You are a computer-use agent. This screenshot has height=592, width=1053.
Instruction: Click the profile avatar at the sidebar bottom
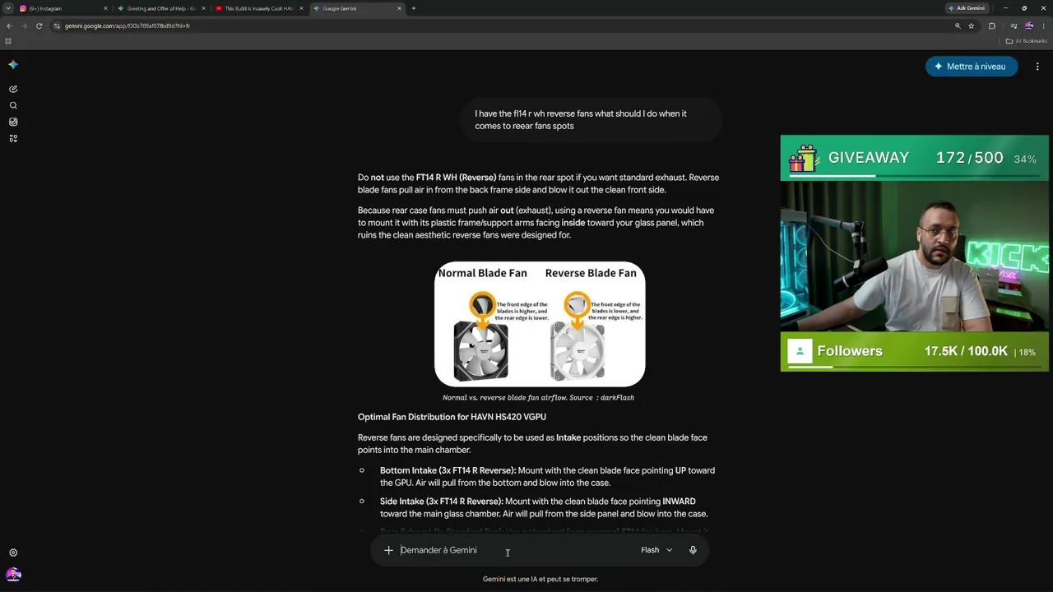pyautogui.click(x=13, y=575)
